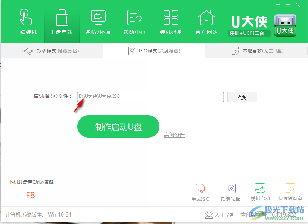Open the 装机必备 essentials section
308x224 pixels.
tap(171, 22)
